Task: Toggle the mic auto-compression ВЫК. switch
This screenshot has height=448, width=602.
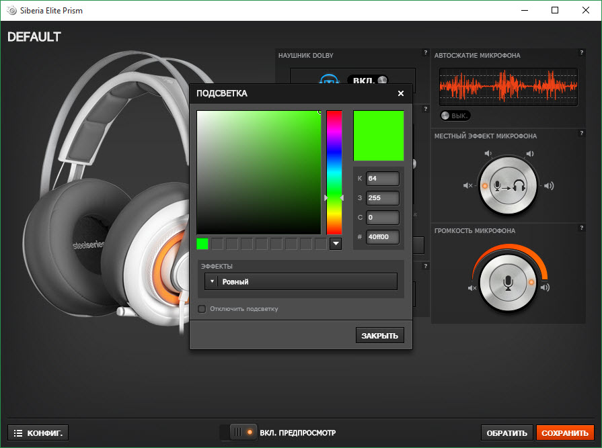Action: click(x=455, y=116)
